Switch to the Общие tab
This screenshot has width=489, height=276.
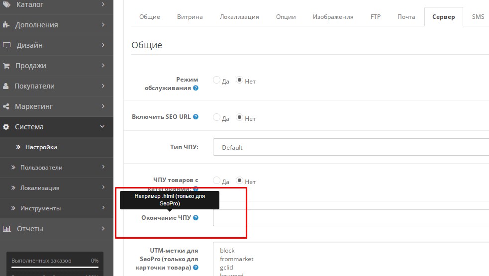150,17
